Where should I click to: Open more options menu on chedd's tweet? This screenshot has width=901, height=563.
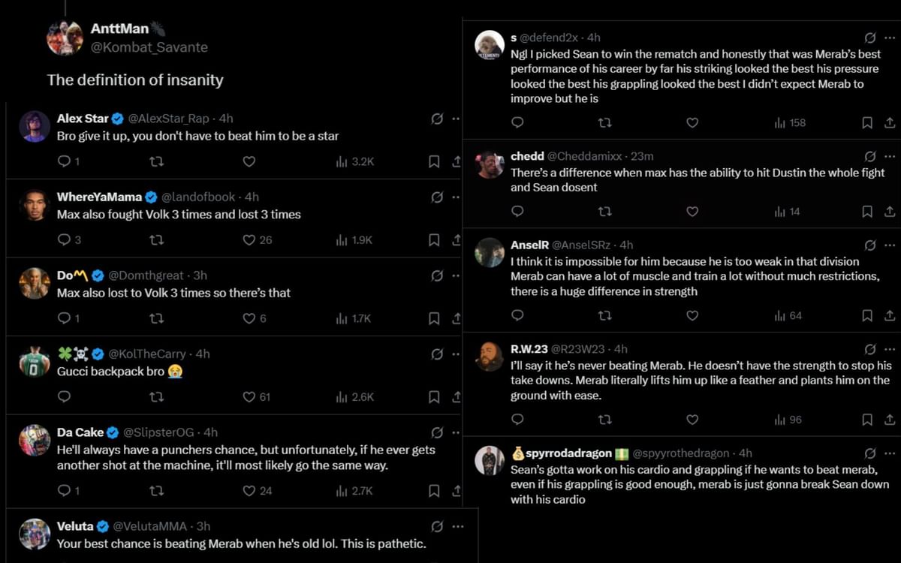pos(890,156)
